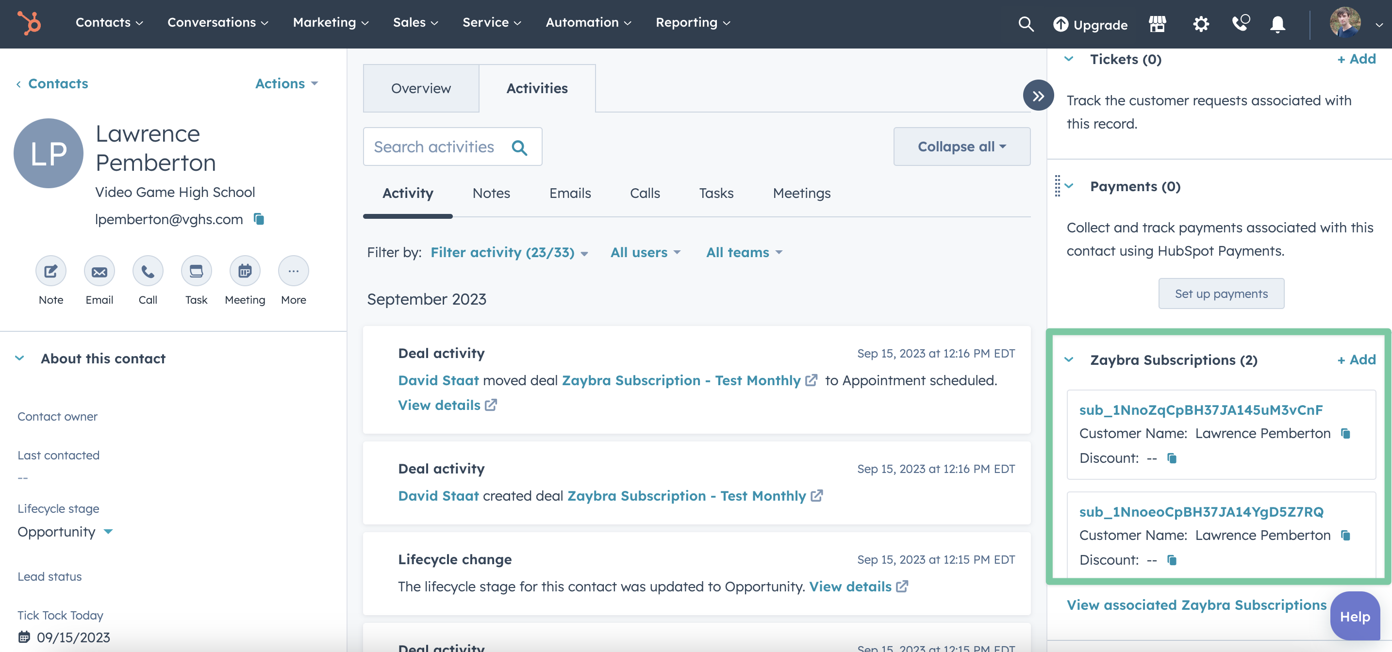Open Zaybra Subscription link in moved deal entry
Image resolution: width=1392 pixels, height=652 pixels.
[689, 380]
